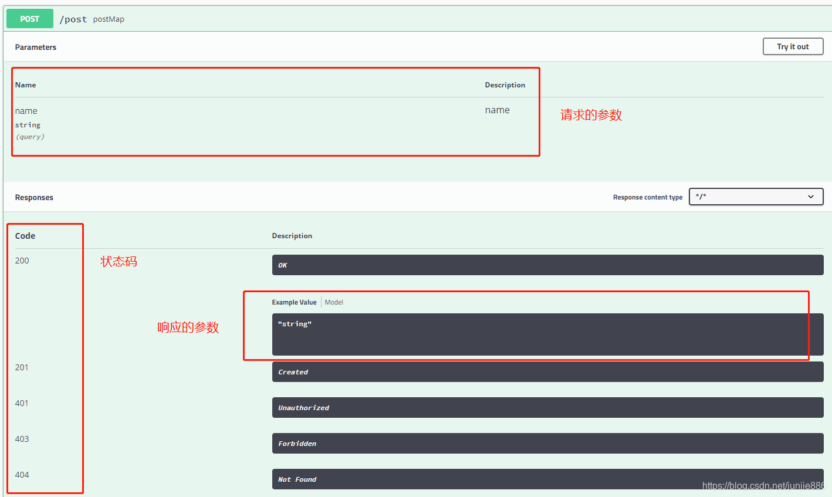Click the Parameters section heading
832x497 pixels.
click(x=36, y=47)
